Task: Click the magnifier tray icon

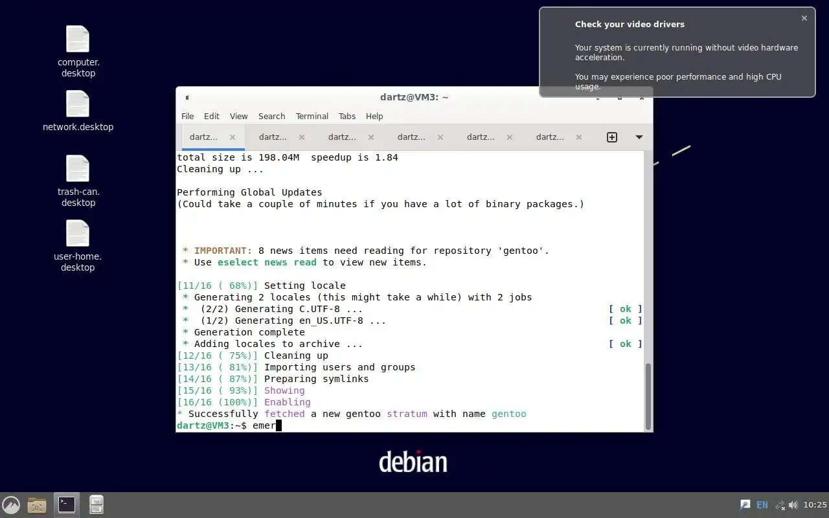Action: 745,504
